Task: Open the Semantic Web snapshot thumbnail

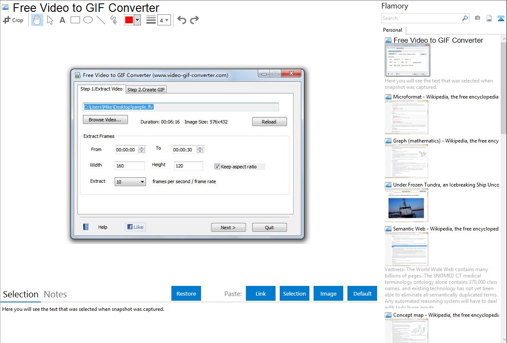Action: [x=406, y=249]
